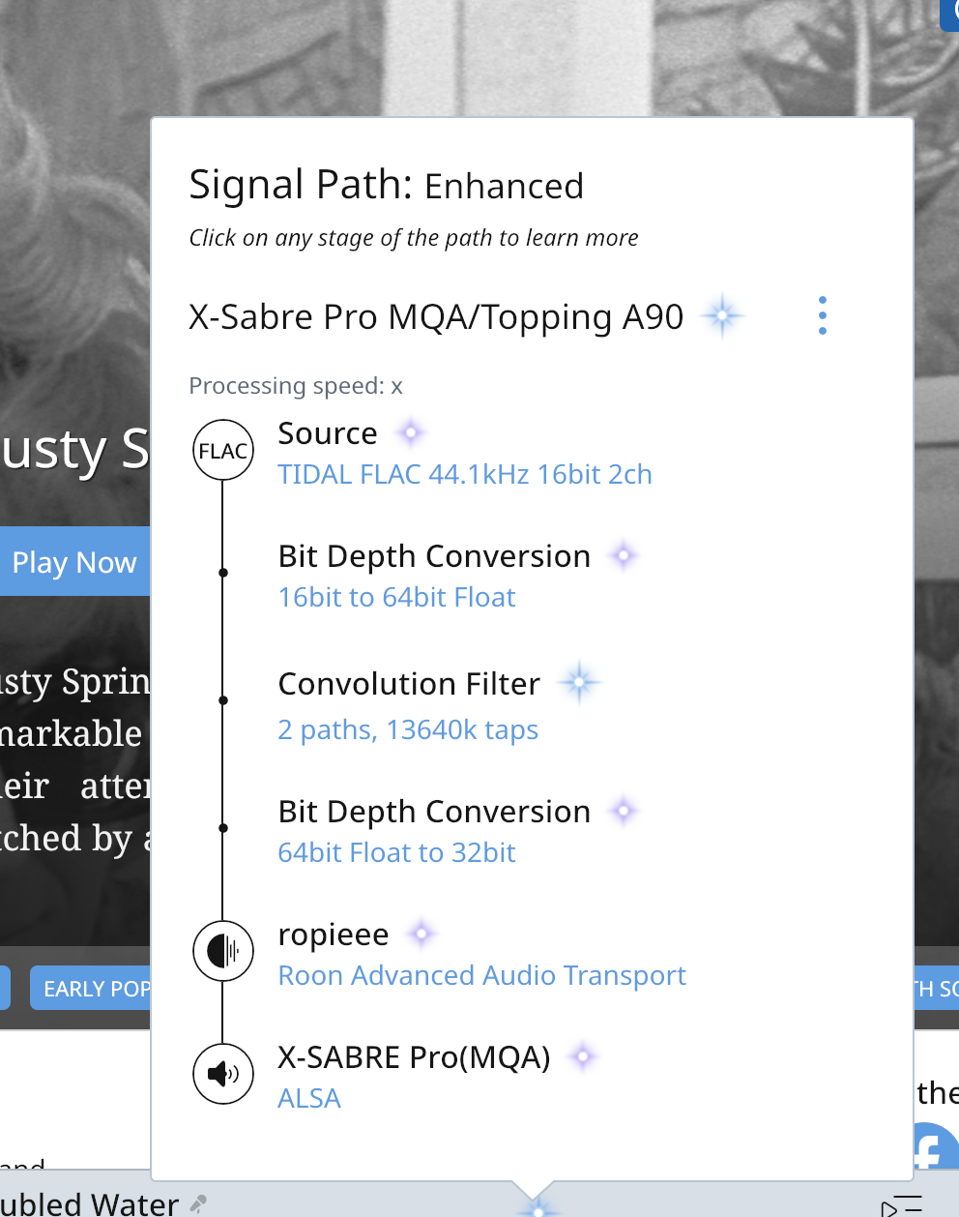Open the 2 paths, 13640k taps details

coord(408,730)
